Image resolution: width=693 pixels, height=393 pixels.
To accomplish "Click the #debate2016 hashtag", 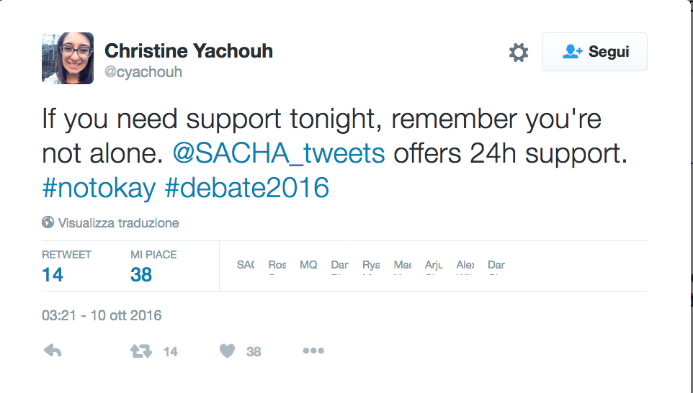I will click(x=246, y=188).
